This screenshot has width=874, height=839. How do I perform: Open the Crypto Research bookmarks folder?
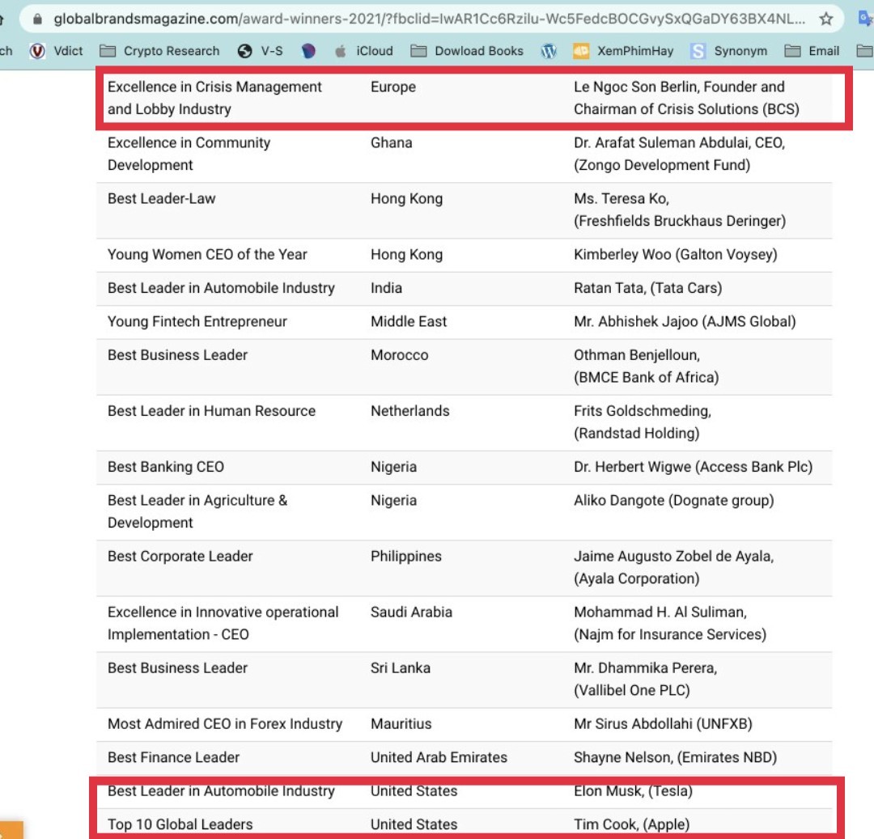pos(159,51)
